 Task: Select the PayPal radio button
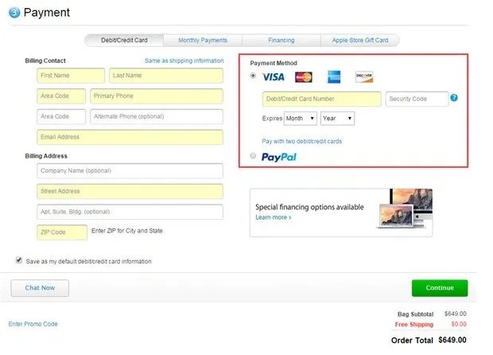253,155
